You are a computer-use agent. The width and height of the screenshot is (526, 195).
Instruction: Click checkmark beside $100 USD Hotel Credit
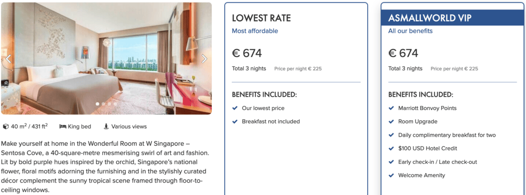pos(391,149)
